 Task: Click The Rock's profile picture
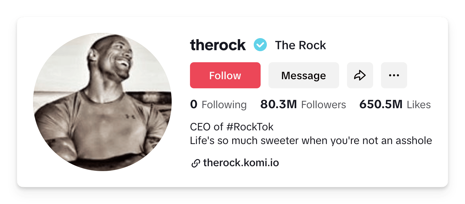pyautogui.click(x=102, y=102)
